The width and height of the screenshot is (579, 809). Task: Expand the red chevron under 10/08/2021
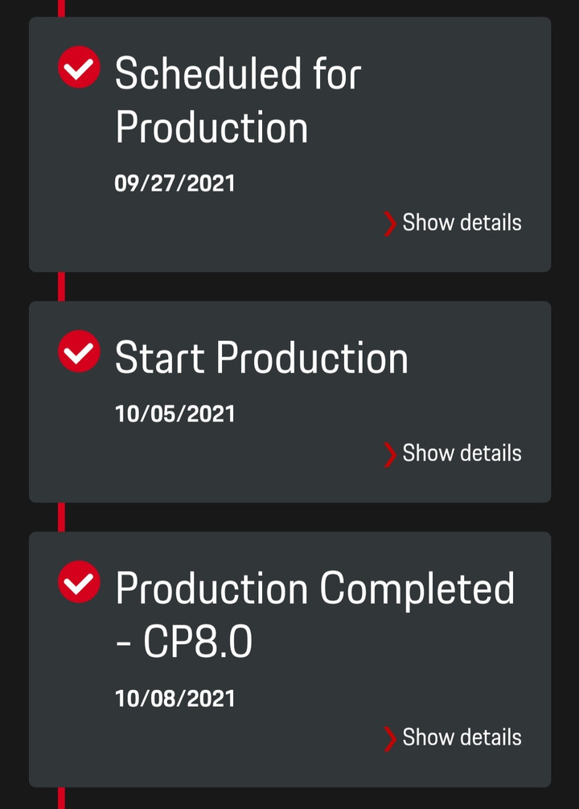(390, 738)
